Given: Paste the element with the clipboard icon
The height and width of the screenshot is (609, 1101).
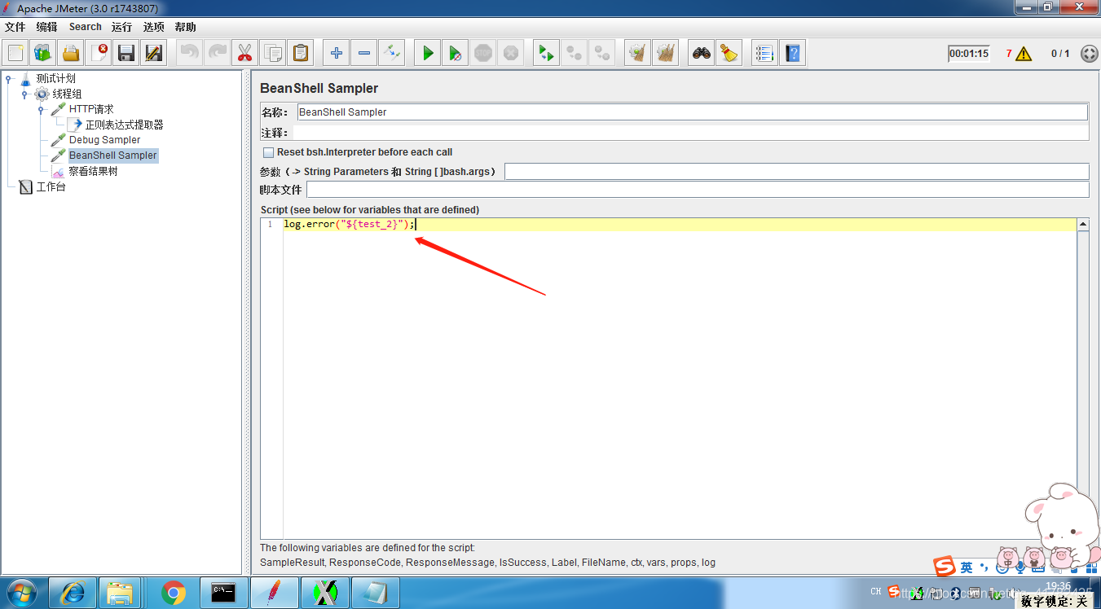Looking at the screenshot, I should 301,54.
